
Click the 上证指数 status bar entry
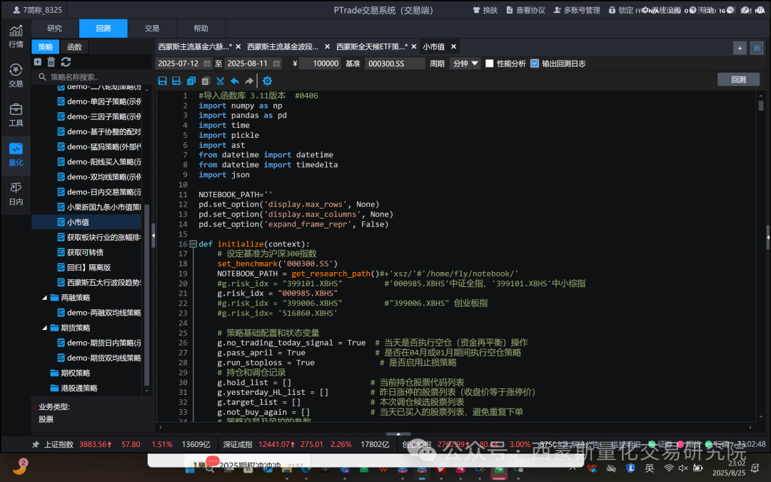coord(59,444)
